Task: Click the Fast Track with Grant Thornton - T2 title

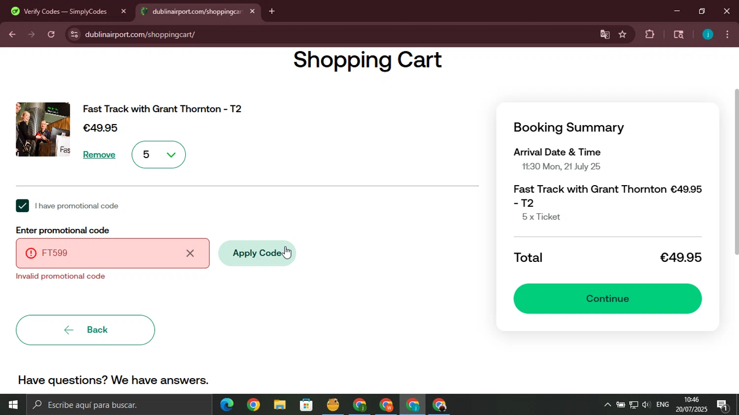Action: coord(162,109)
